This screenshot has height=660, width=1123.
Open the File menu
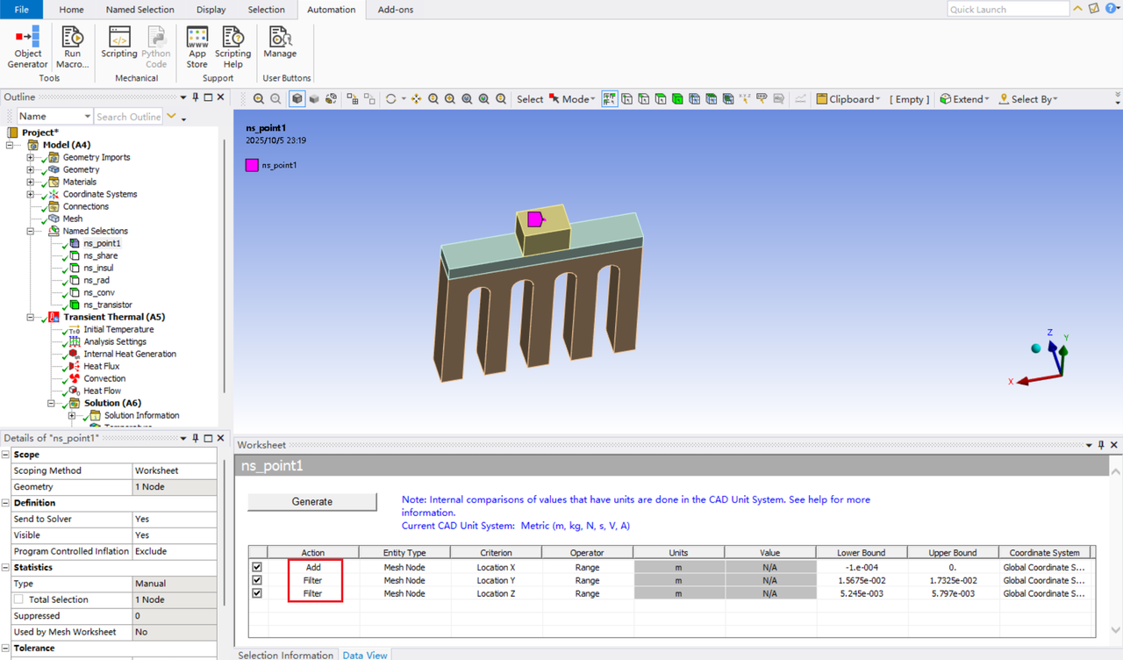coord(21,10)
